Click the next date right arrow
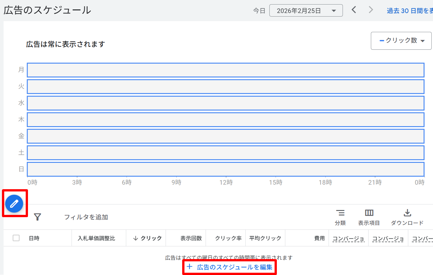 pos(371,10)
